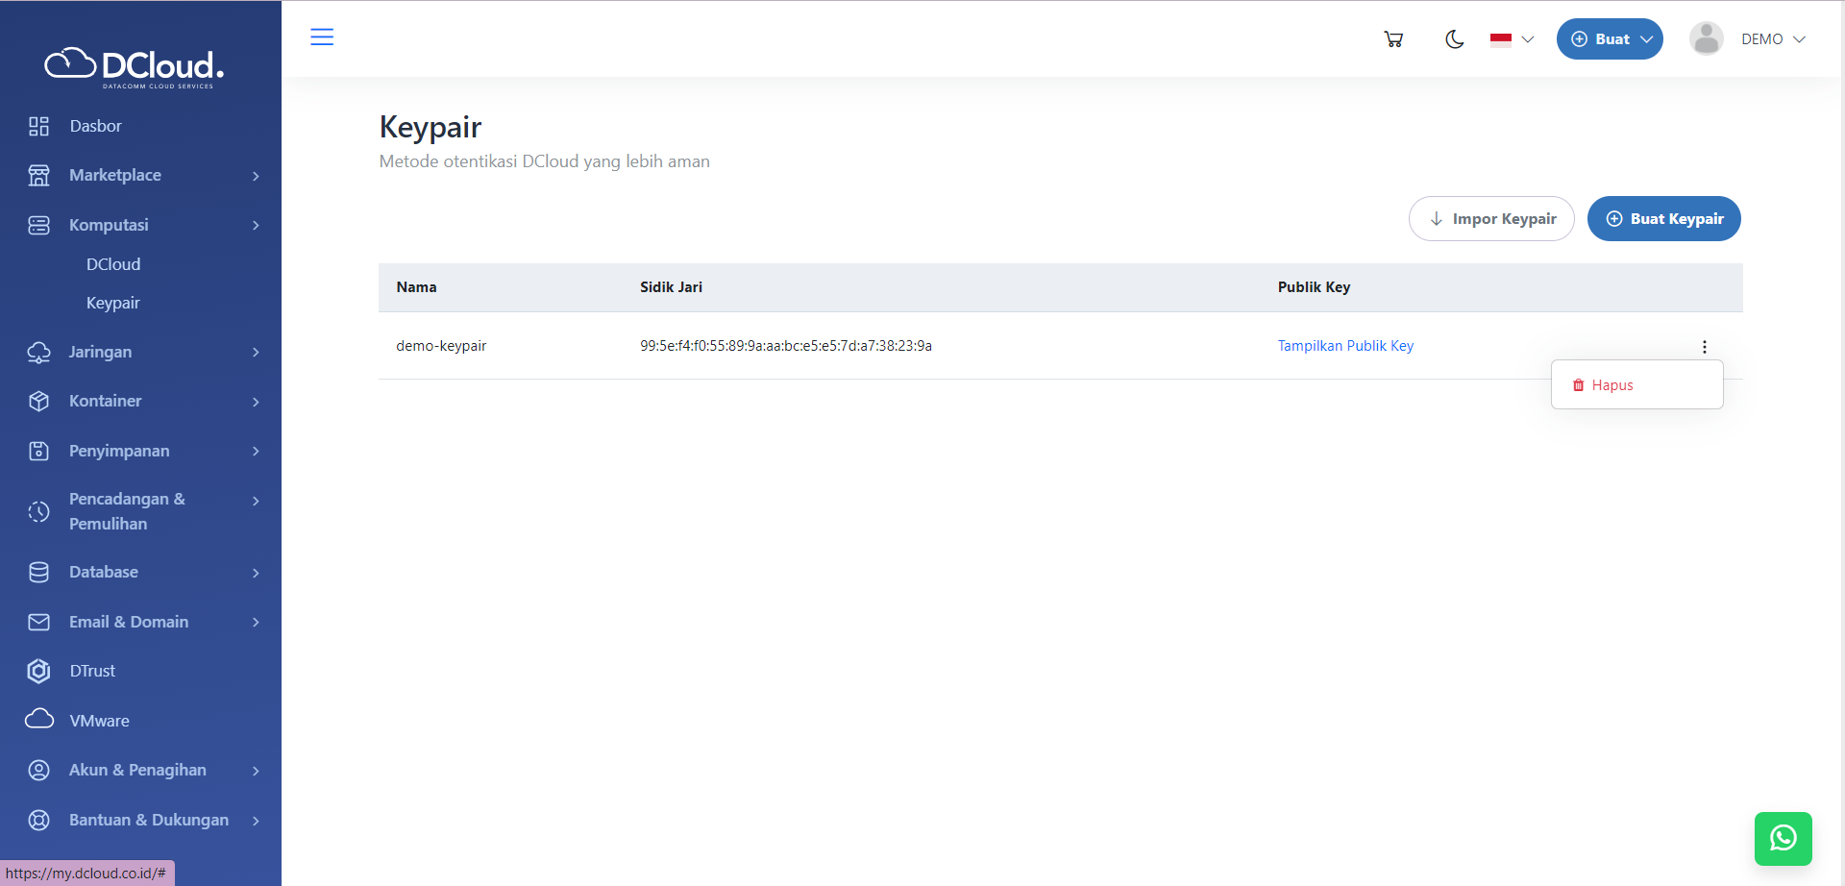This screenshot has height=886, width=1845.
Task: Click the Impor Keypair button
Action: (1490, 219)
